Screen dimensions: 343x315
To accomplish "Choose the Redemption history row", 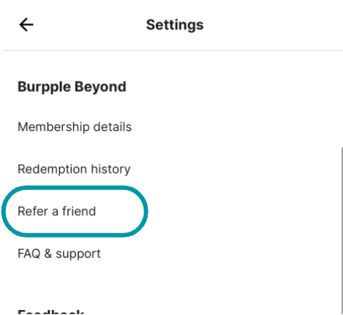I will tap(74, 169).
